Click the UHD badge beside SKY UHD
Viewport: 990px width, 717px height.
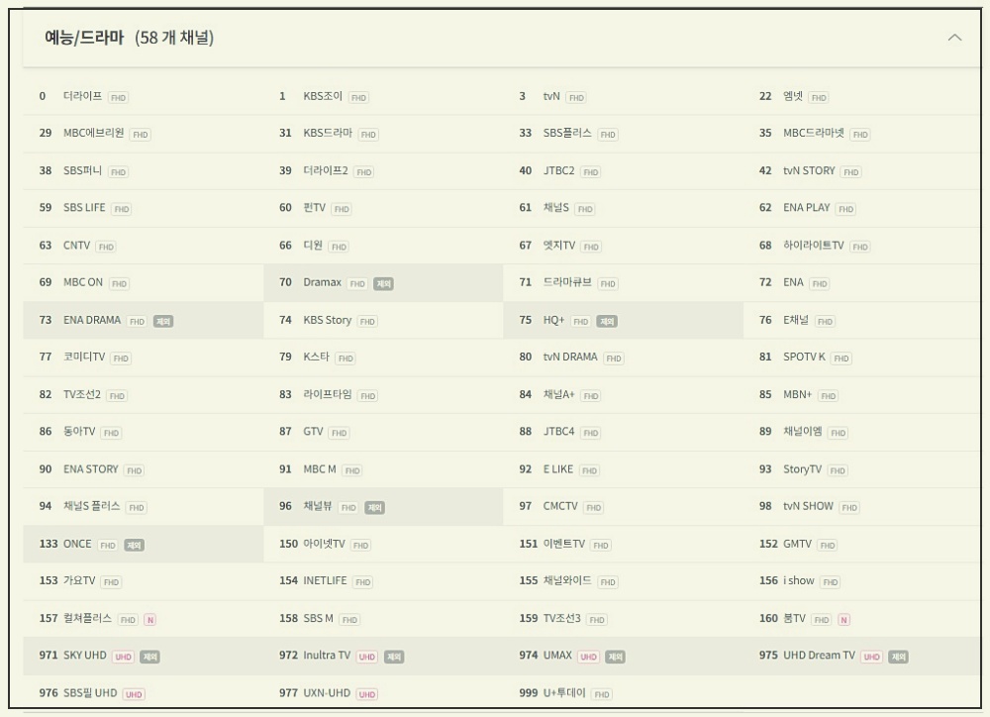coord(123,657)
